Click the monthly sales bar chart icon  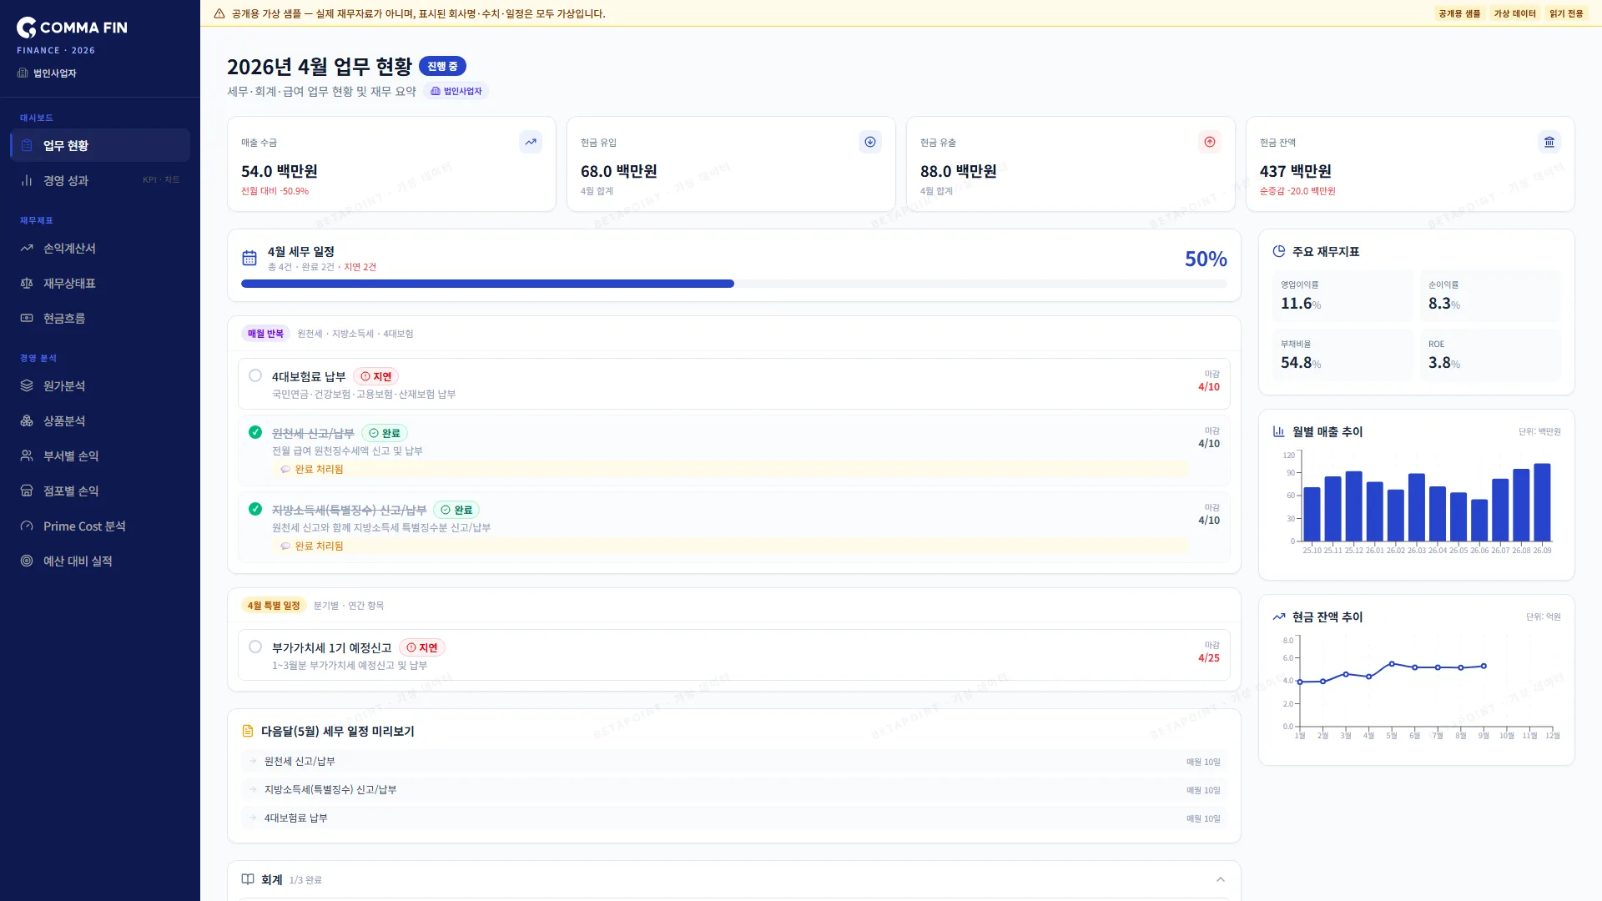click(x=1279, y=431)
